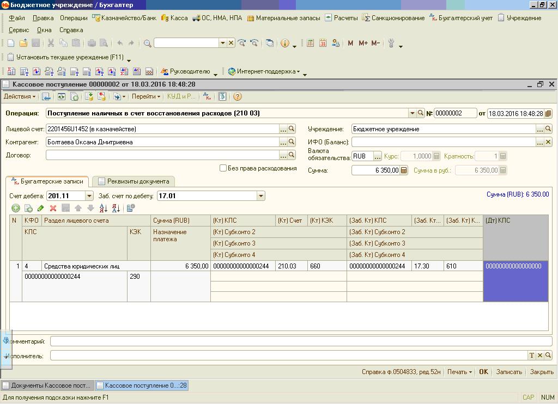Image resolution: width=558 pixels, height=404 pixels.
Task: Click ellipsis next to RUB currency field
Action: point(377,156)
